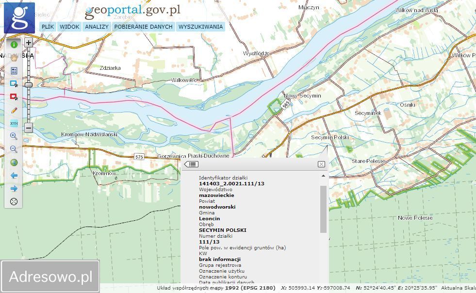Click the 'Stare Polesie' map label
The height and width of the screenshot is (293, 476).
pyautogui.click(x=368, y=161)
